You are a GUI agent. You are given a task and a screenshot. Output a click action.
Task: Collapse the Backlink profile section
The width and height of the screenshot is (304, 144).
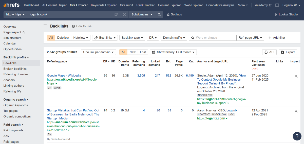click(x=16, y=57)
